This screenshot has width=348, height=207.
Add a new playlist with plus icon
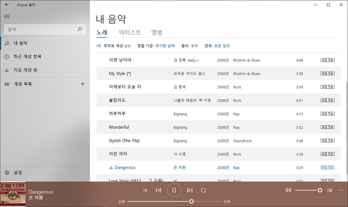point(83,84)
